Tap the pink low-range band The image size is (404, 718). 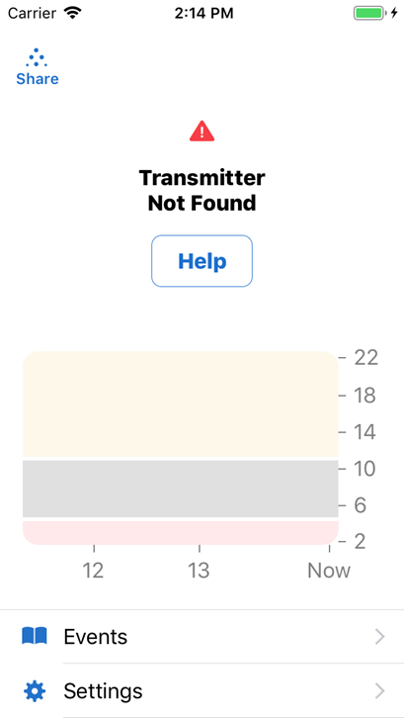[180, 532]
